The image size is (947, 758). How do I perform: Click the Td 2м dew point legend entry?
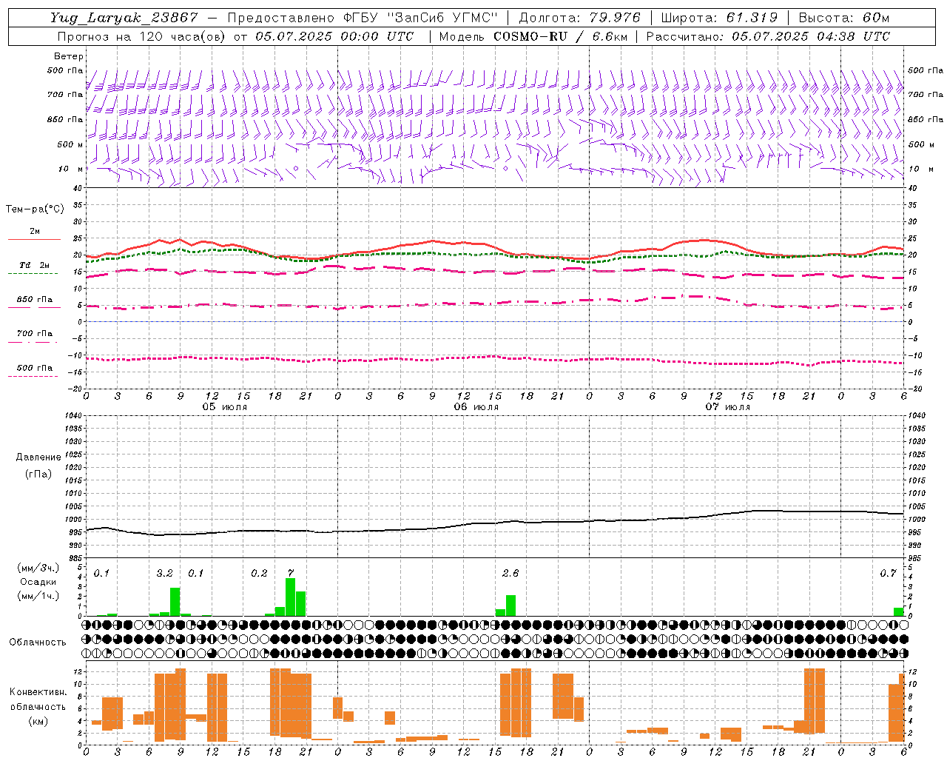tap(35, 265)
